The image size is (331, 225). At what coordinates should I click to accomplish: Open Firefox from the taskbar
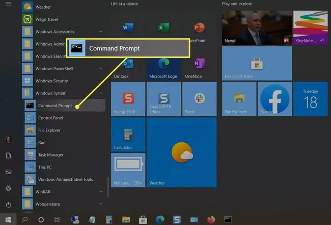tap(211, 219)
